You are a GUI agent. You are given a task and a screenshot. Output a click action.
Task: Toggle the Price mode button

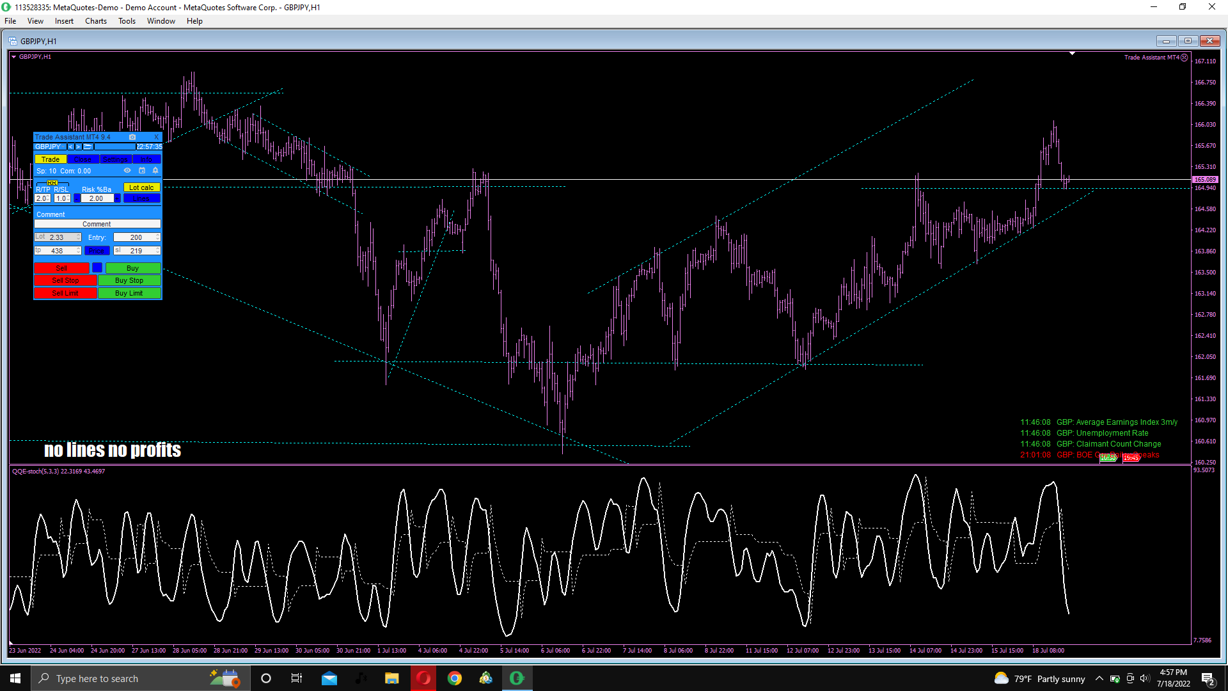click(97, 251)
